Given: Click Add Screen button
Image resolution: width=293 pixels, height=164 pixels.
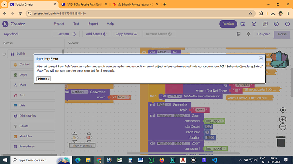Looking at the screenshot, I should click(96, 34).
